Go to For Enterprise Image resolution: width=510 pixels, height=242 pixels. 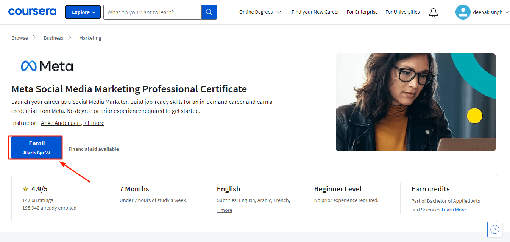click(362, 12)
